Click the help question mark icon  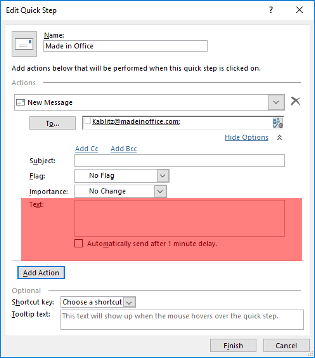click(x=271, y=10)
